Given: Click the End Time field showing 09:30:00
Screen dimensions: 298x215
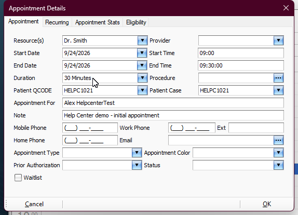Looking at the screenshot, I should (241, 65).
